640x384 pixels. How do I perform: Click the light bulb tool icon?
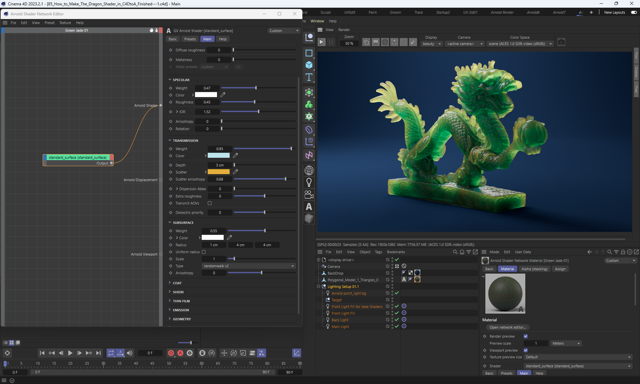tap(309, 182)
